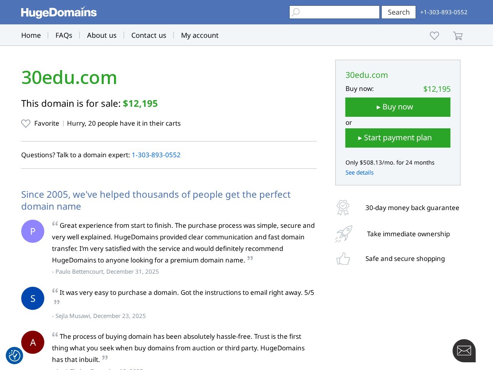Viewport: 493px width, 370px height.
Task: Click Start payment plan button
Action: tap(397, 138)
